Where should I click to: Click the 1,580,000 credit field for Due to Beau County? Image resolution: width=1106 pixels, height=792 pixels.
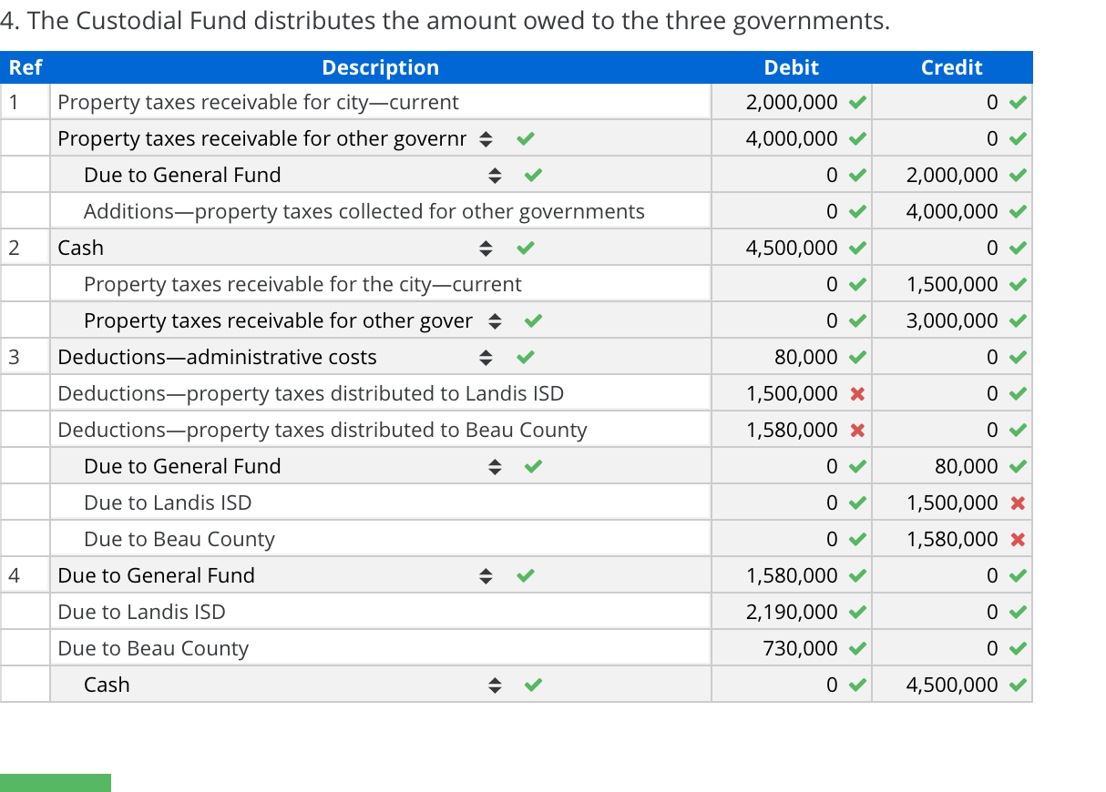point(952,539)
